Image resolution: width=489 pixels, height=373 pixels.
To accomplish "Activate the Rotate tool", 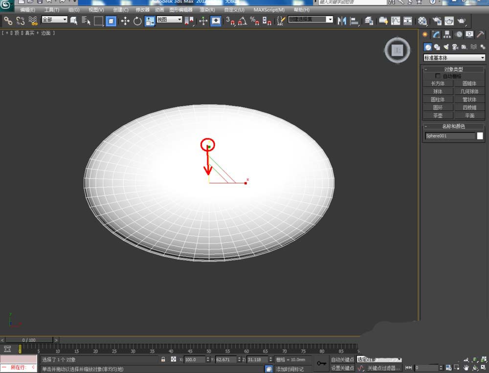I will 137,21.
